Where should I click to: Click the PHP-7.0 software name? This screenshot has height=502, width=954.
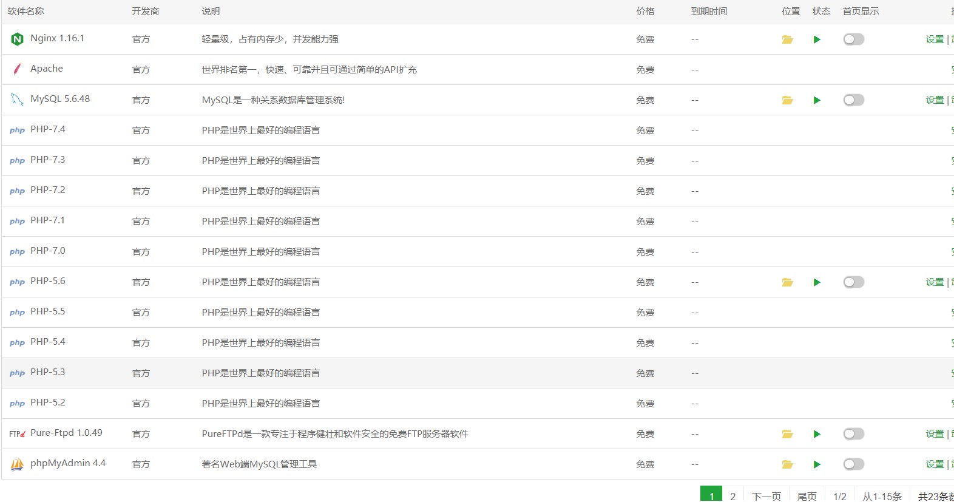click(48, 251)
